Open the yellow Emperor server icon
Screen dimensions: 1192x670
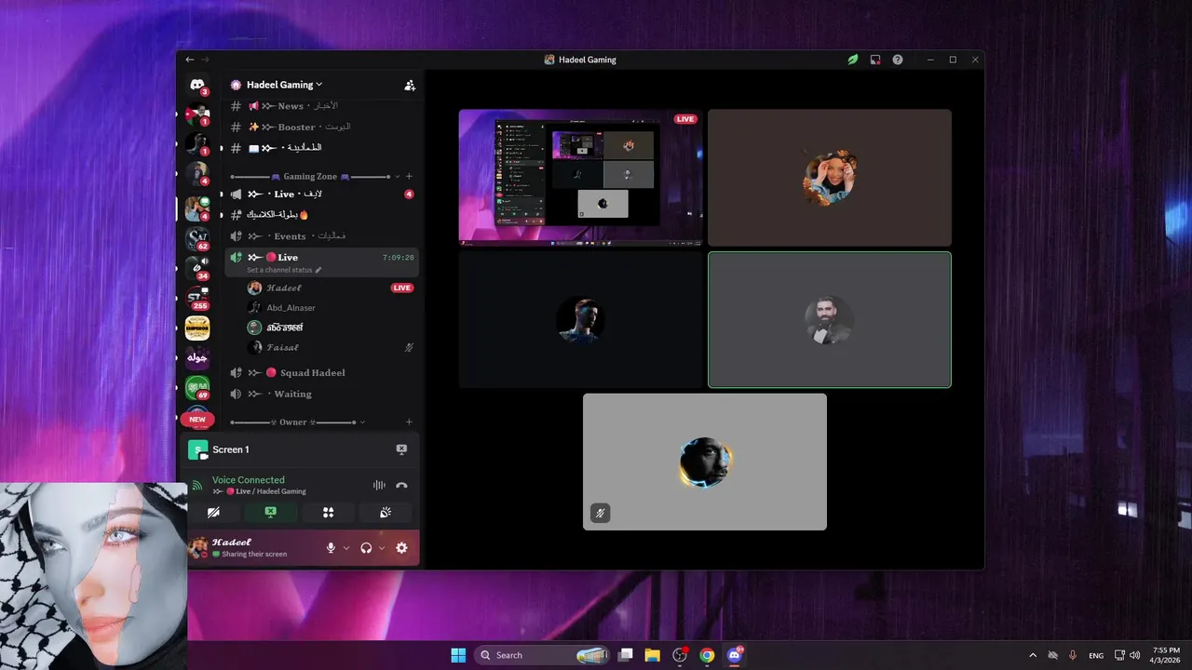(x=197, y=328)
